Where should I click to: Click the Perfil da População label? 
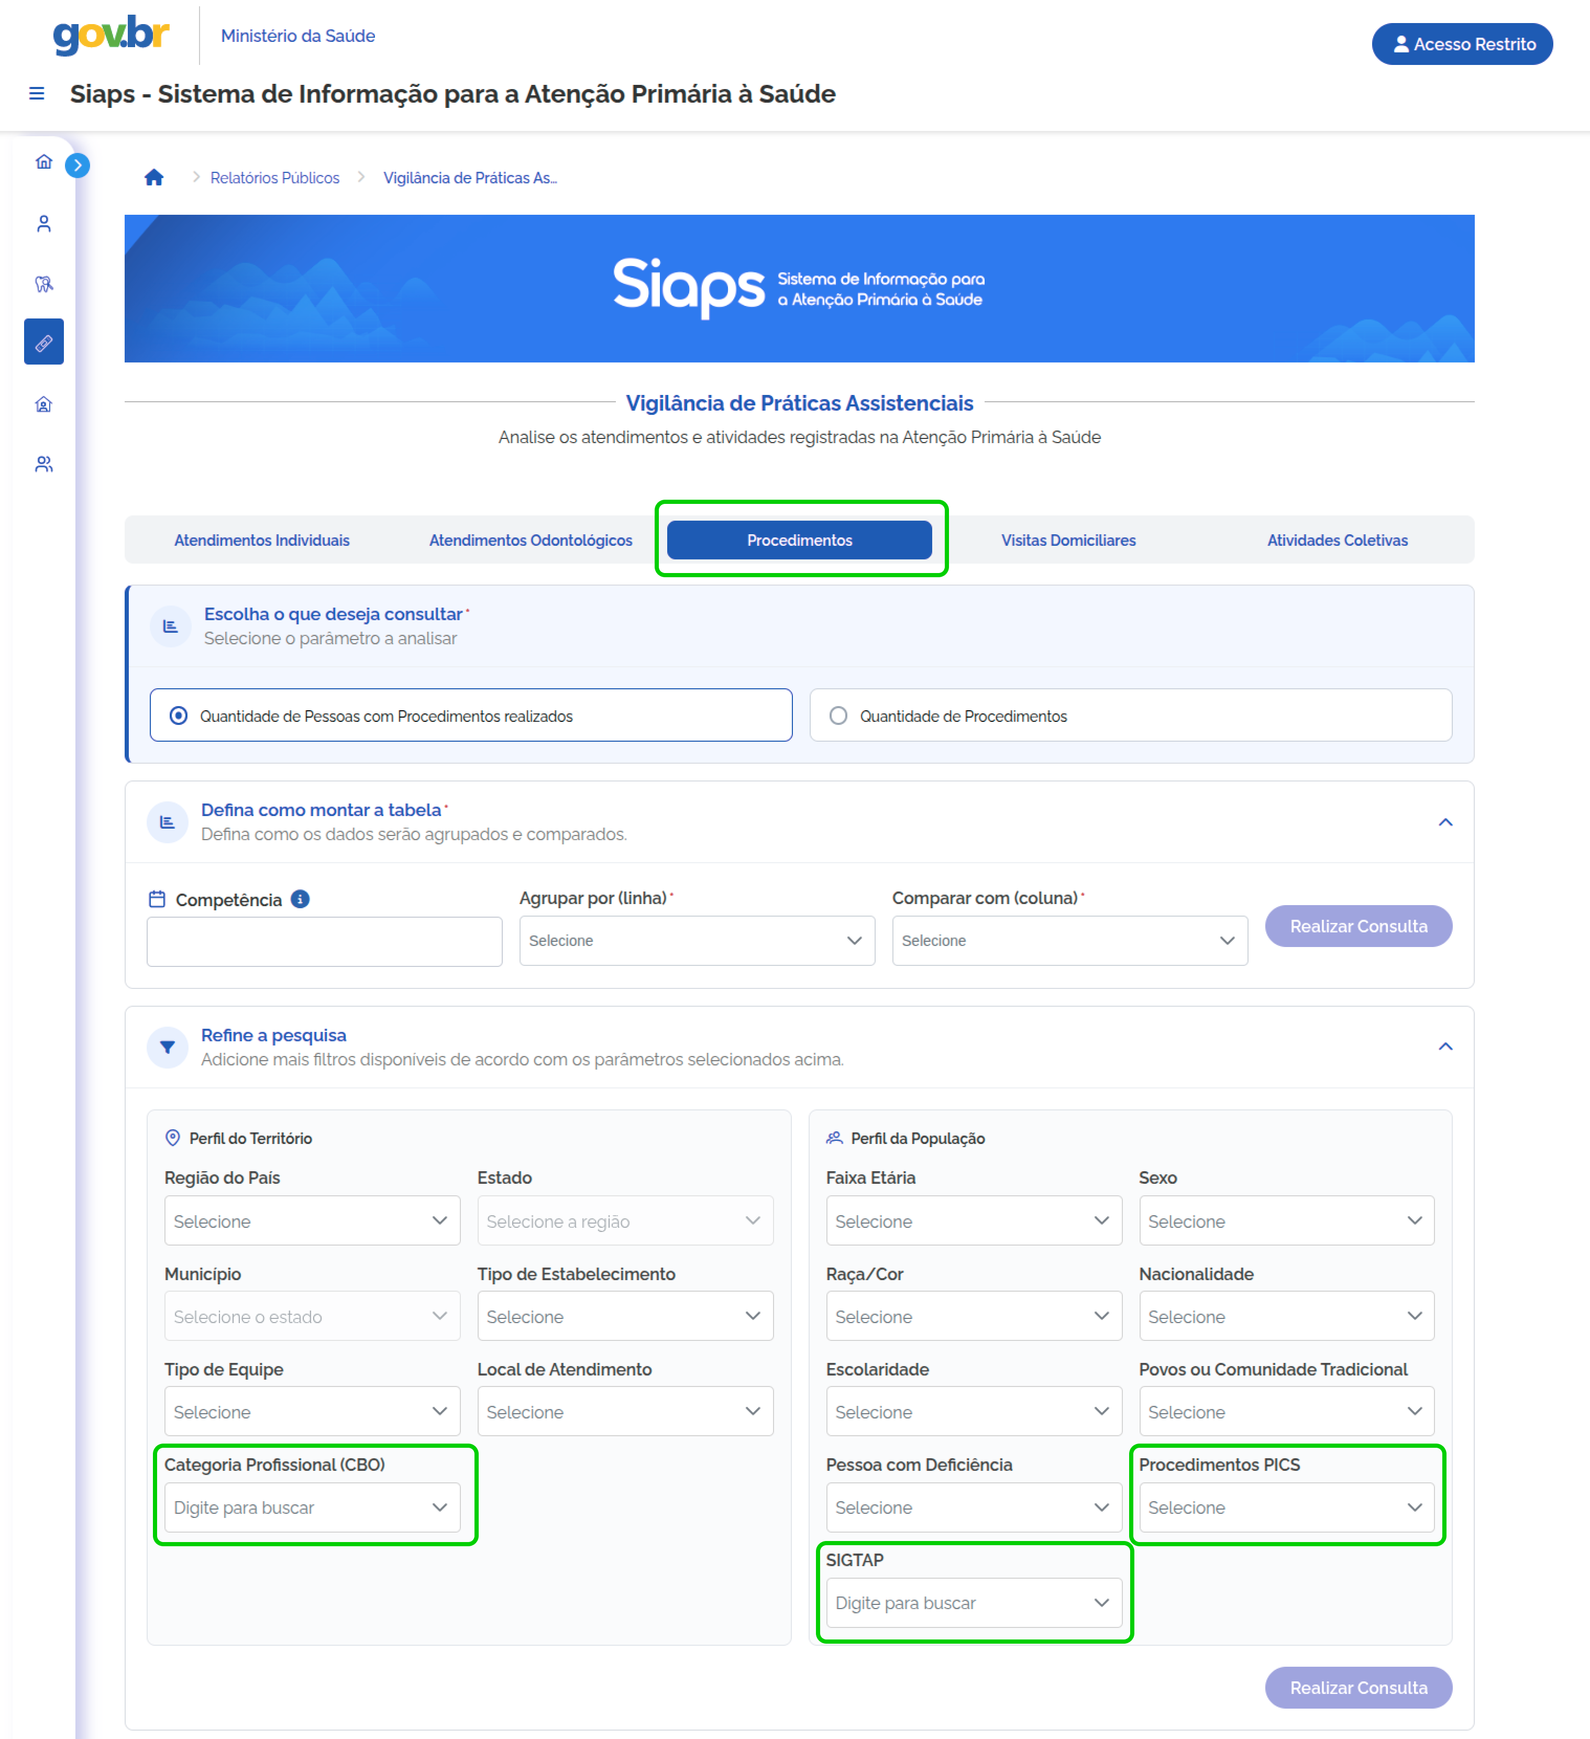(x=918, y=1138)
